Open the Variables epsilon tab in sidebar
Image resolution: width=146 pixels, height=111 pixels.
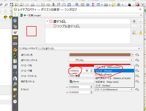tap(15, 107)
